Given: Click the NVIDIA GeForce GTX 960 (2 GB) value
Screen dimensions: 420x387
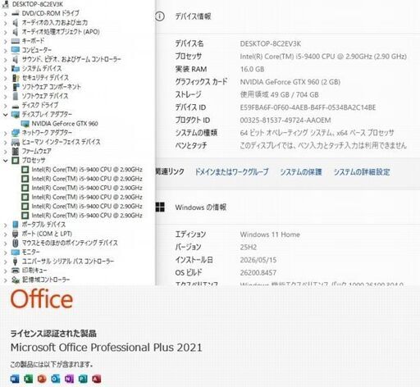Looking at the screenshot, I should [290, 82].
